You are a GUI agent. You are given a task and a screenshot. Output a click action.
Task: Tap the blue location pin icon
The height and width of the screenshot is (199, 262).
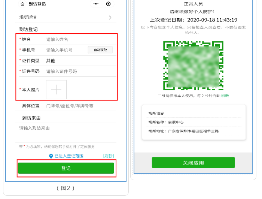[51, 156]
